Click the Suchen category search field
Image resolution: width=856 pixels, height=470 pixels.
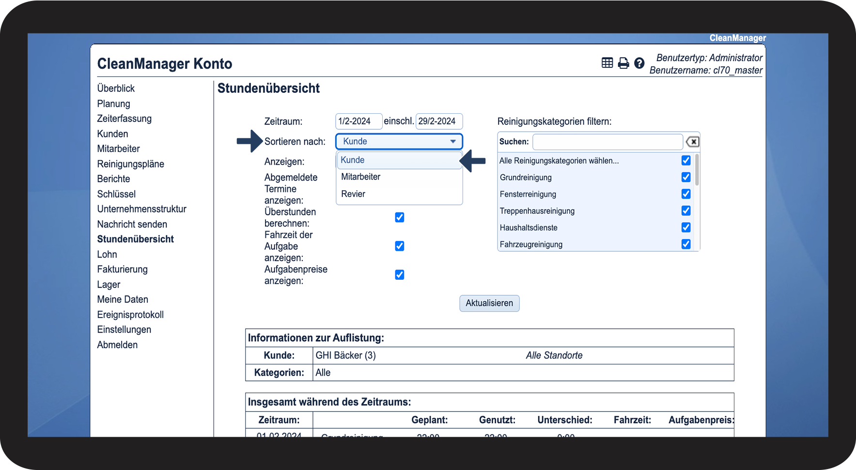coord(607,142)
